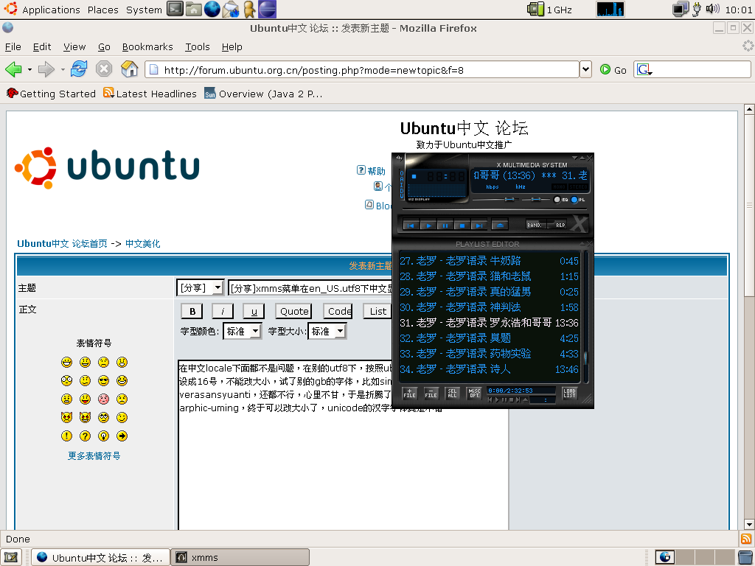755x566 pixels.
Task: Toggle RAND shuffle mode in XMMS
Action: [535, 225]
